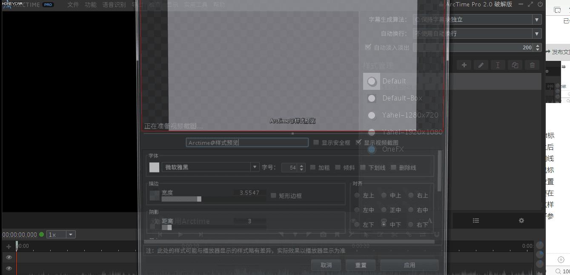Rename the style using the I-beam icon
Viewport: 570px width, 275px height.
click(x=498, y=65)
